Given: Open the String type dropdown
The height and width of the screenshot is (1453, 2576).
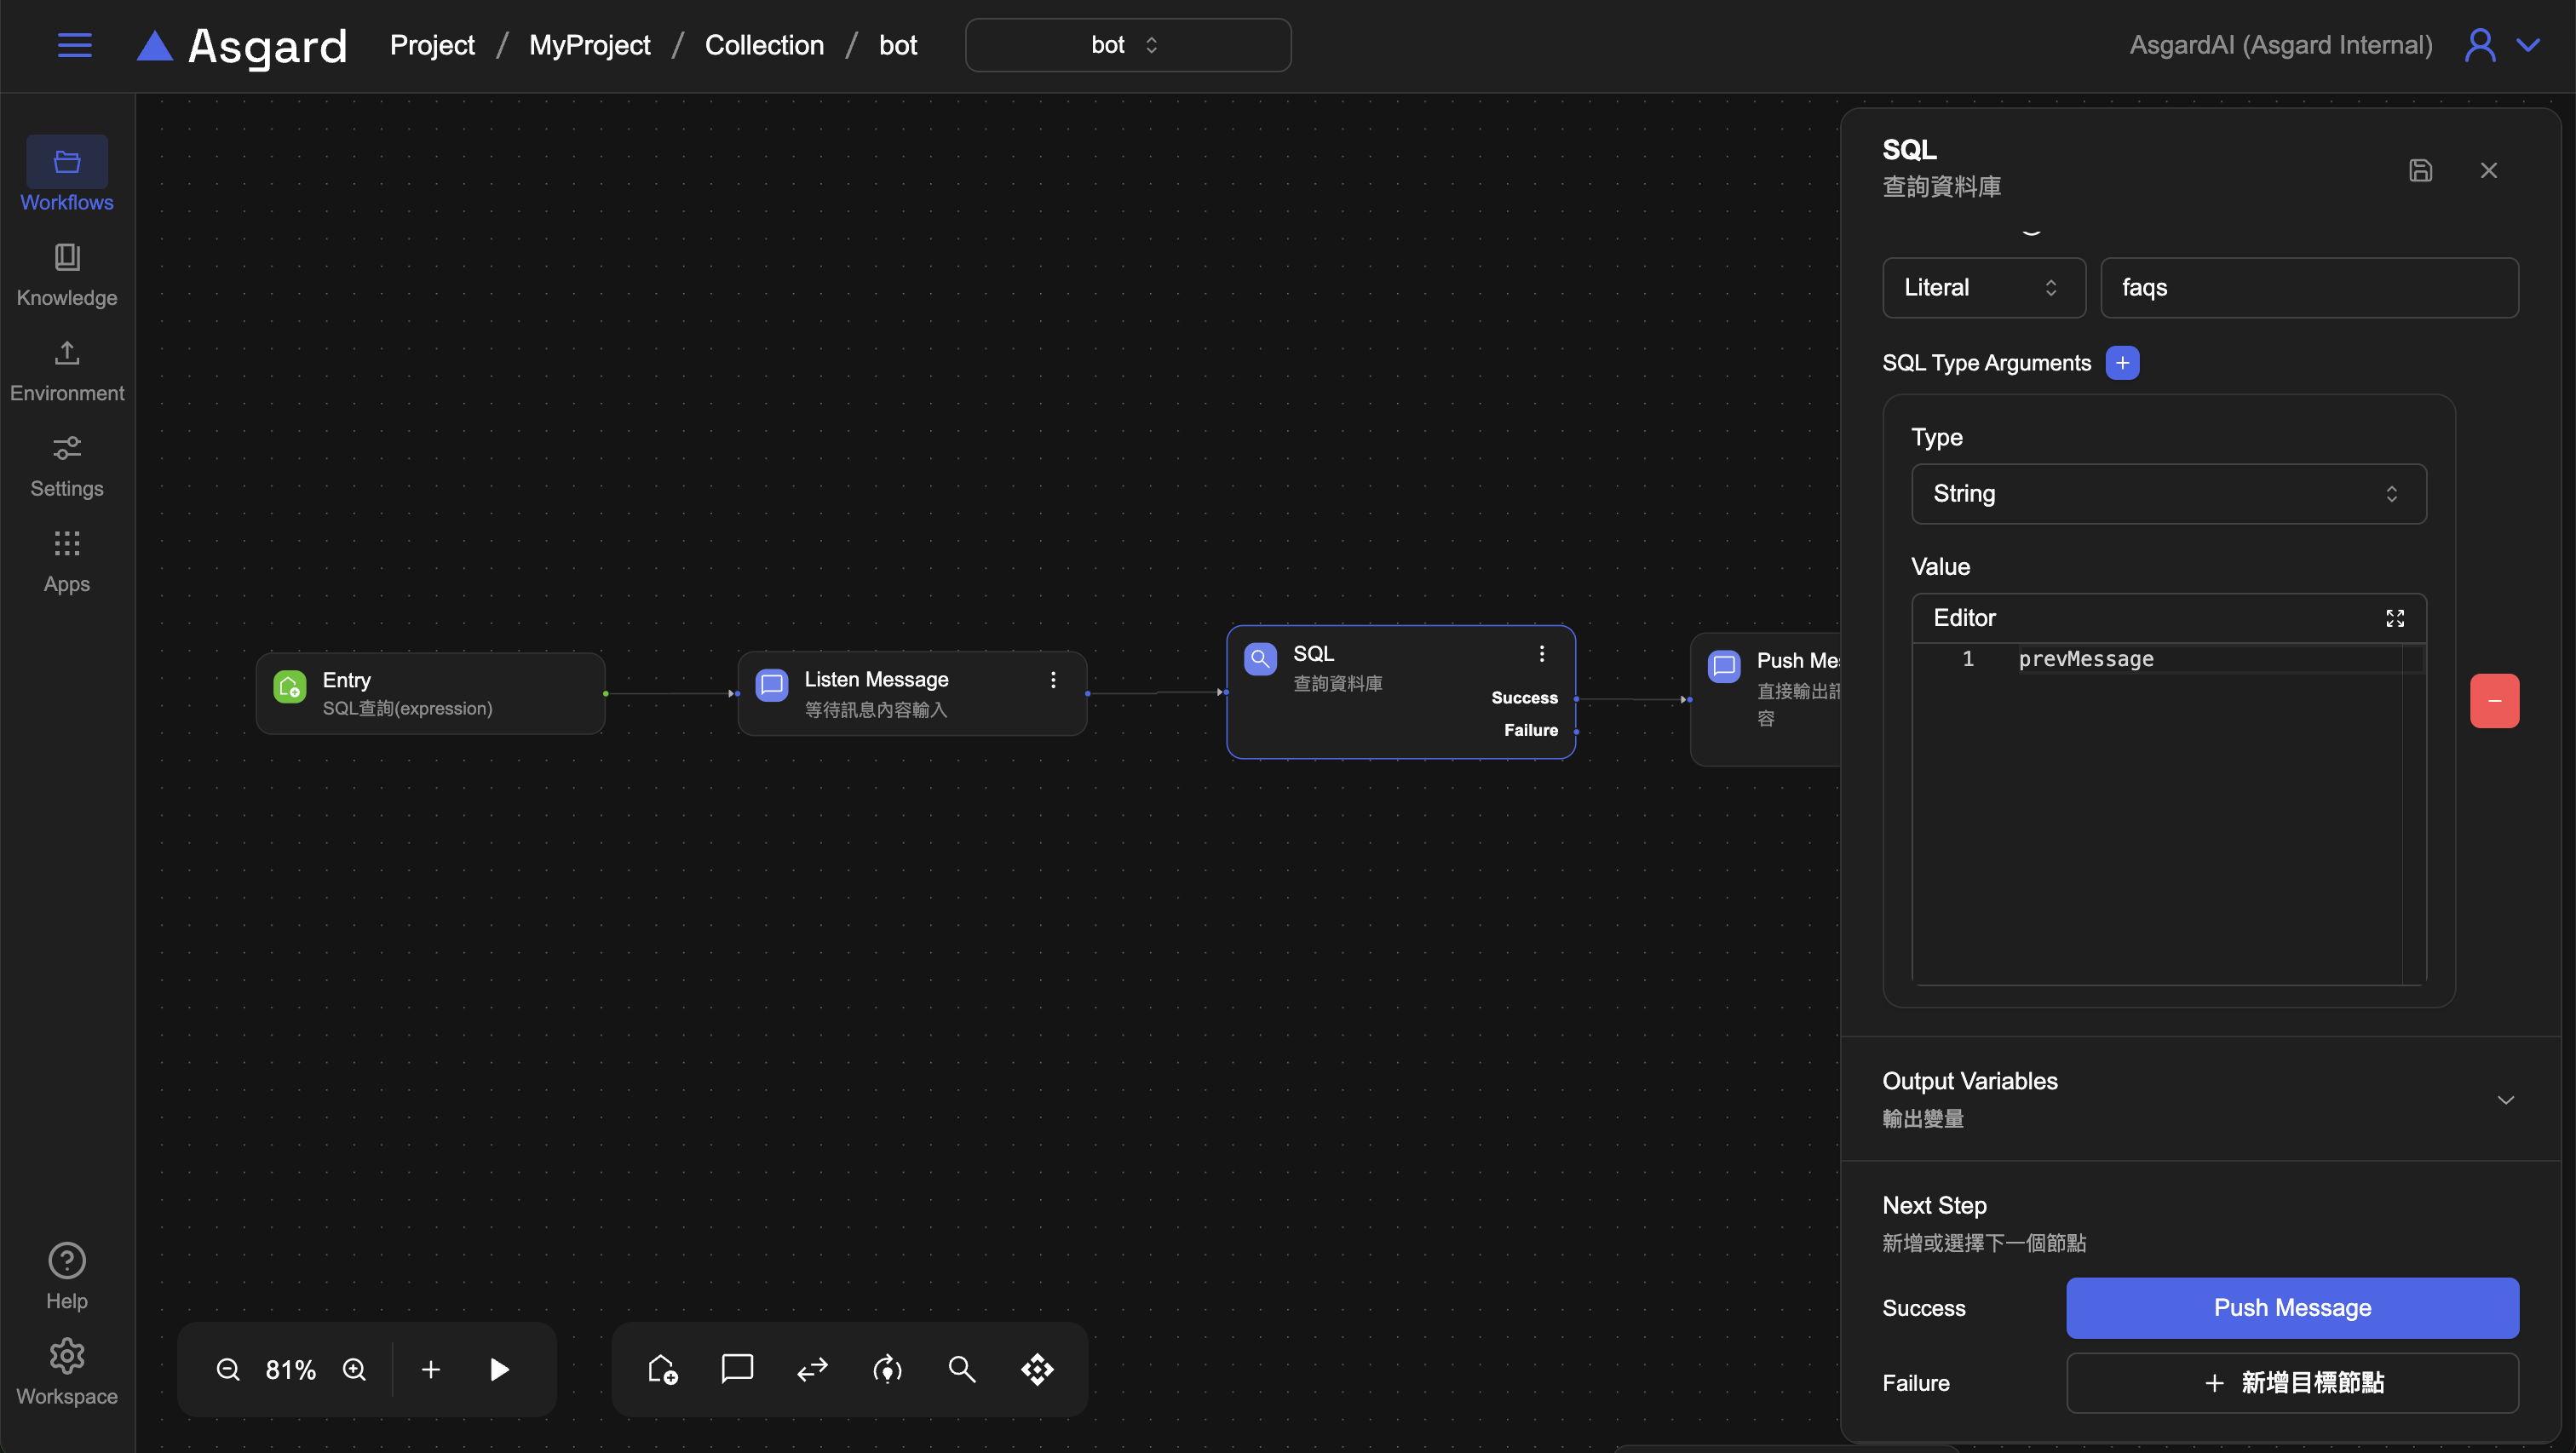Looking at the screenshot, I should [x=2168, y=494].
